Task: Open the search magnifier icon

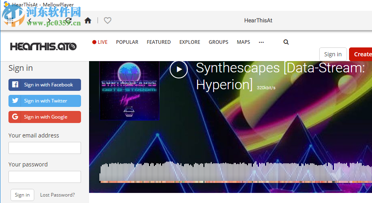Action: (x=286, y=42)
